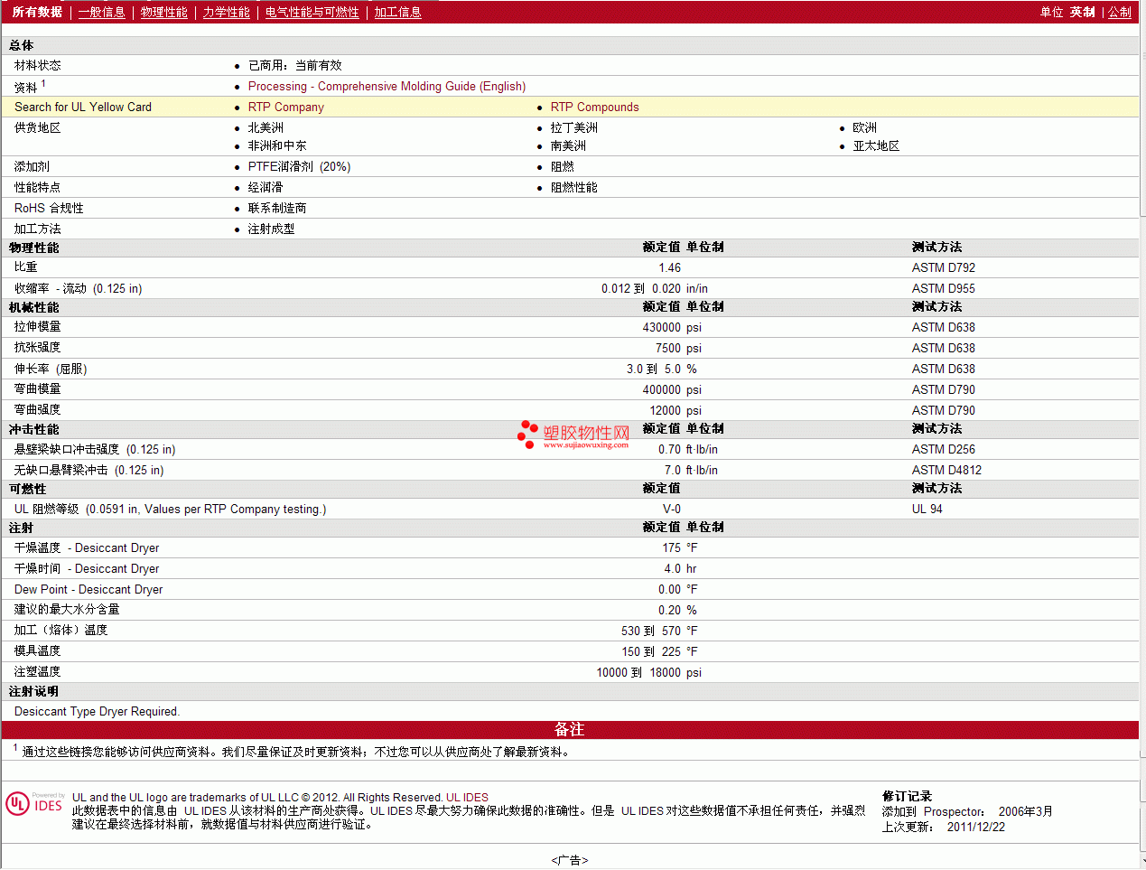Click the 冲击性能 section header
This screenshot has width=1146, height=870.
33,429
